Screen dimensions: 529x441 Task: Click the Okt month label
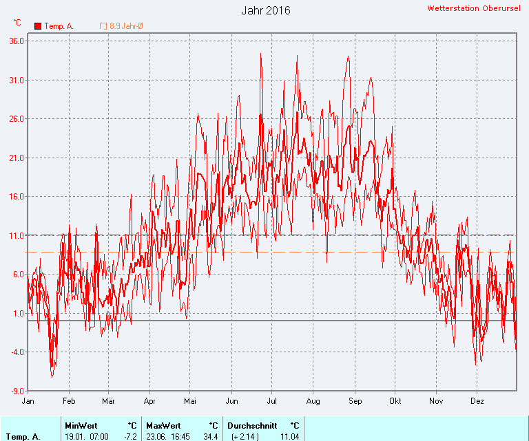(395, 401)
